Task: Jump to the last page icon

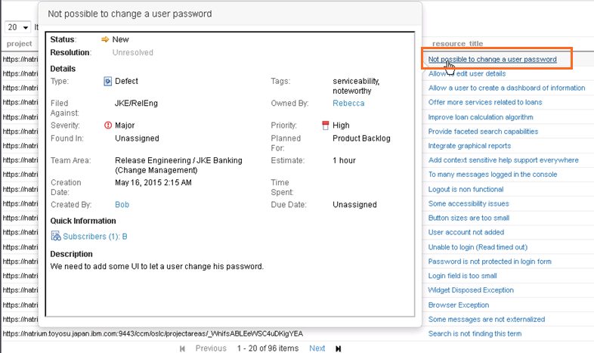Action: click(339, 348)
